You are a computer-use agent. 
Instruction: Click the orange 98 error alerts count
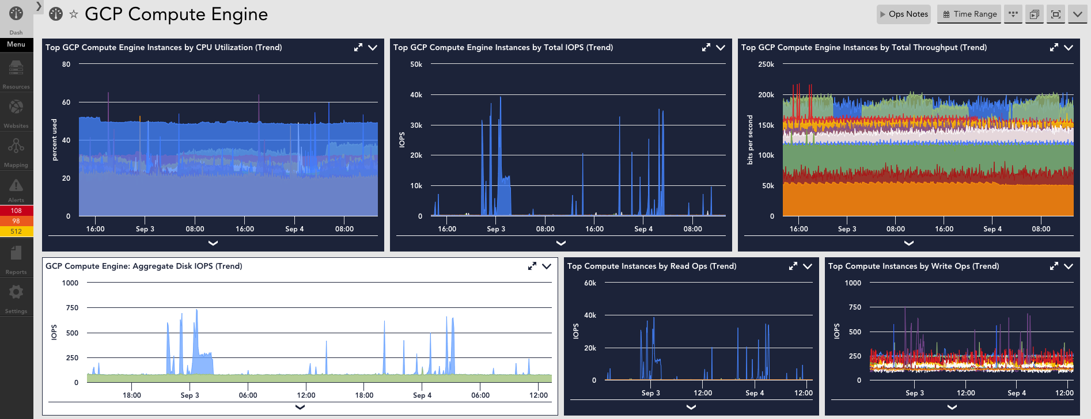pyautogui.click(x=16, y=221)
